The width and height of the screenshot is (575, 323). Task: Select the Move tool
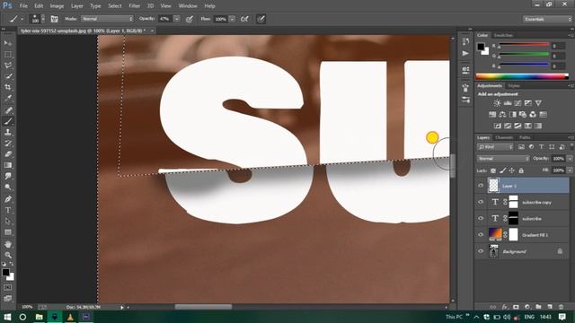click(8, 43)
